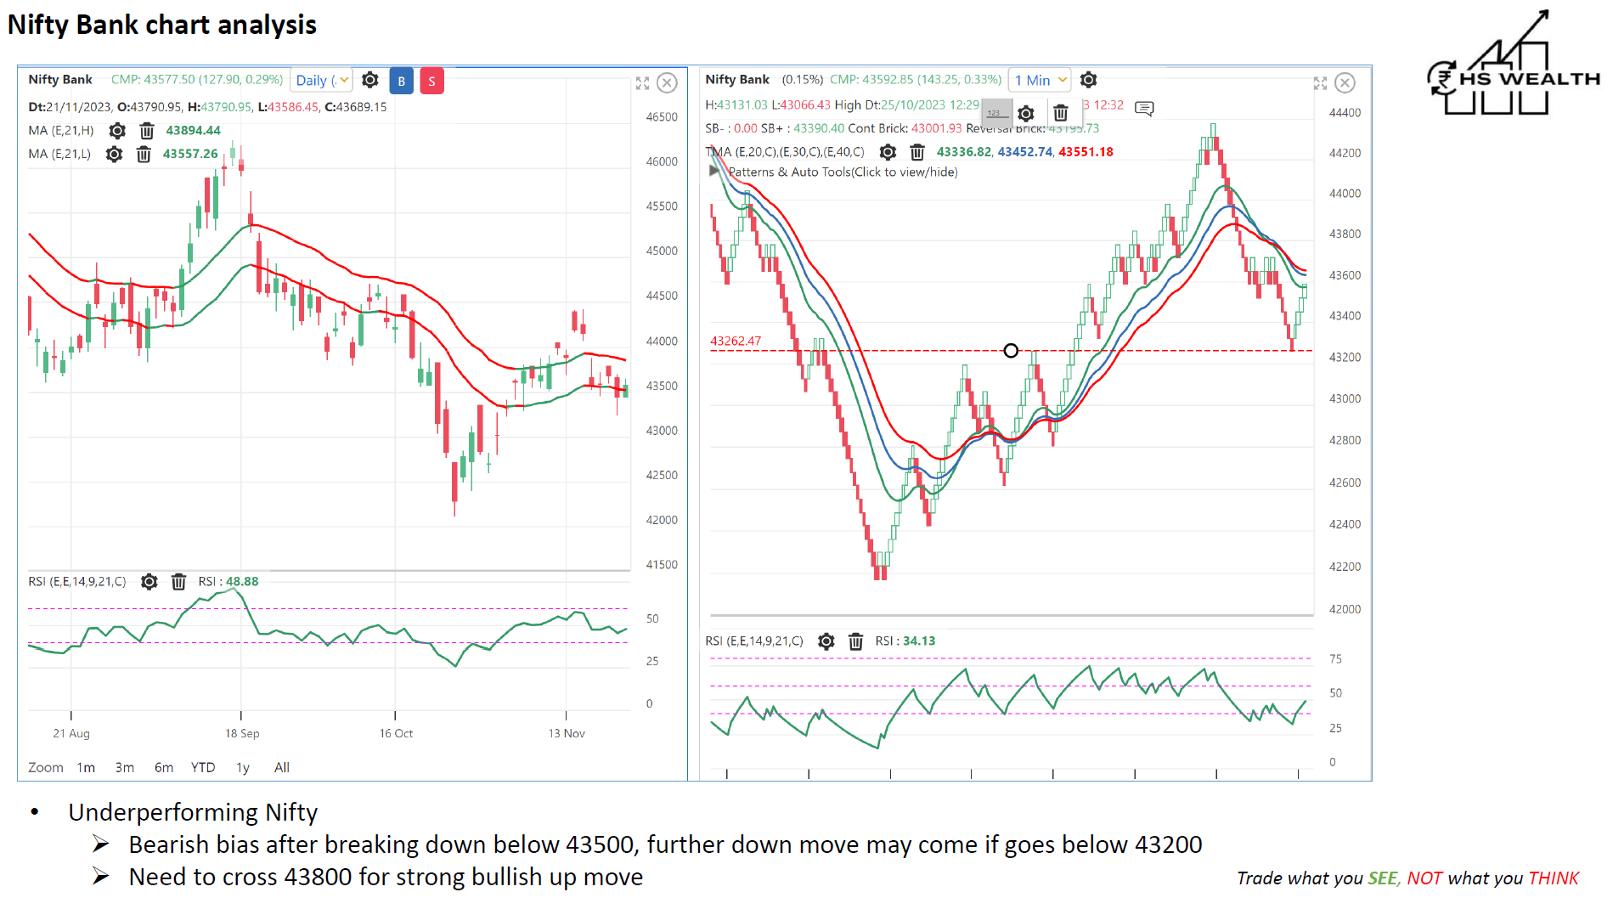1613x909 pixels.
Task: Click the 43262.47 red line label
Action: [x=736, y=342]
